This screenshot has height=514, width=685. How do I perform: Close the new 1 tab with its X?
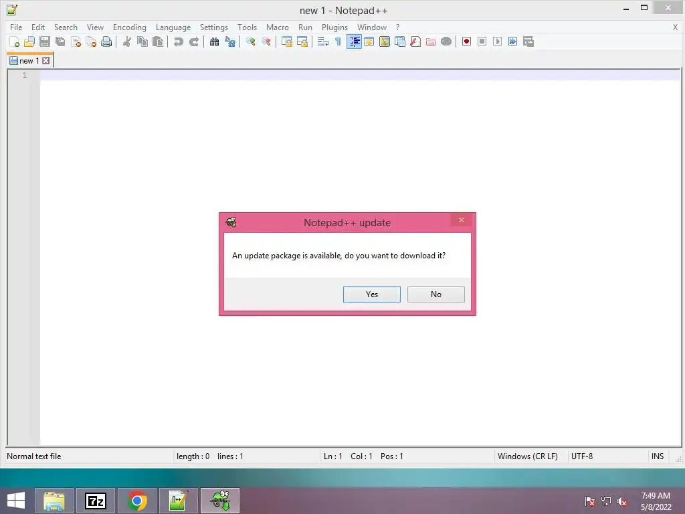coord(46,61)
